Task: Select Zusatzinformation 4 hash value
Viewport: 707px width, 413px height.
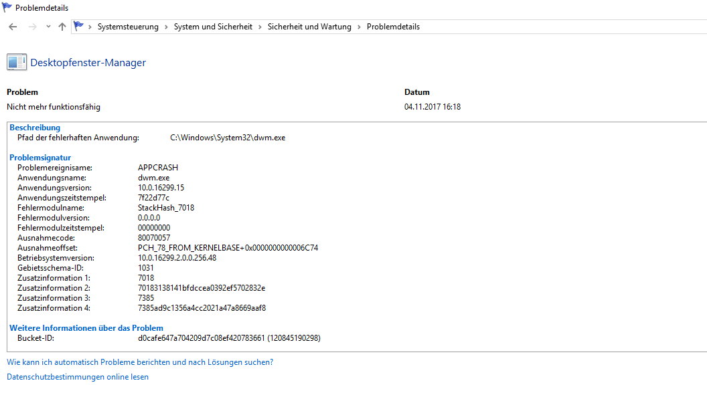Action: [202, 308]
